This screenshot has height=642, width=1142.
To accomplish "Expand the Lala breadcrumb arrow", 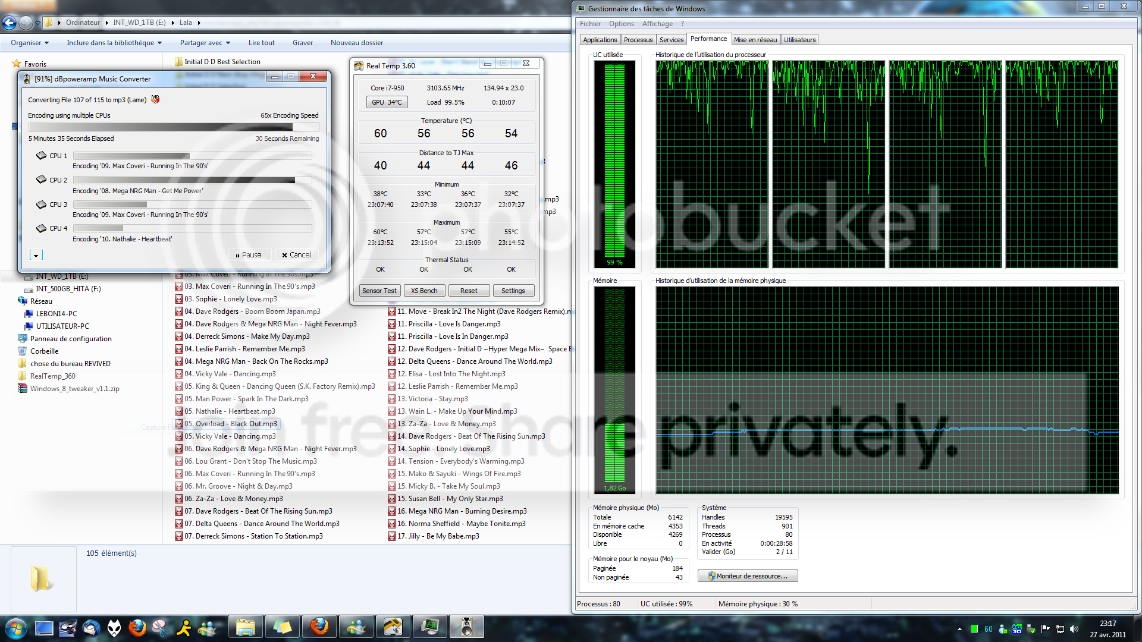I will [199, 23].
